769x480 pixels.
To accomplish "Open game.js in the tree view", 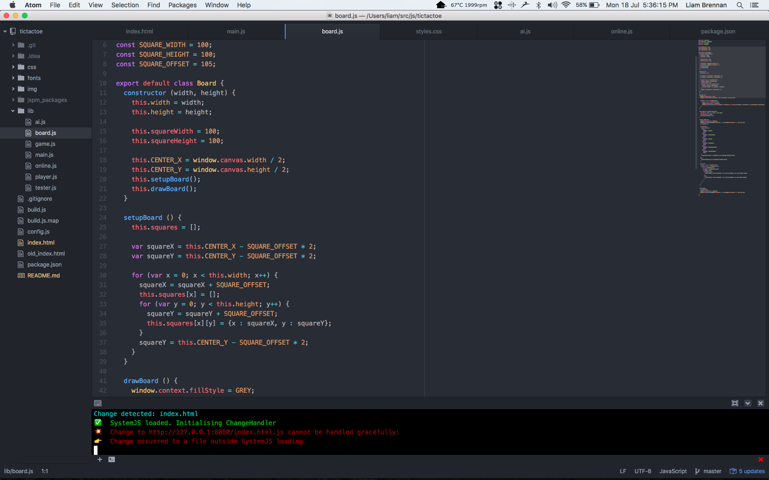I will 45,144.
